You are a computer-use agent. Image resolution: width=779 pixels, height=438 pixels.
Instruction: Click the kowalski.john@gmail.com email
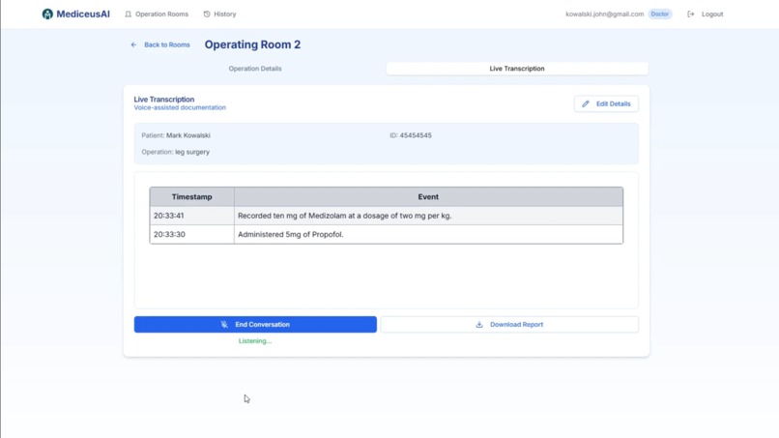pos(605,14)
